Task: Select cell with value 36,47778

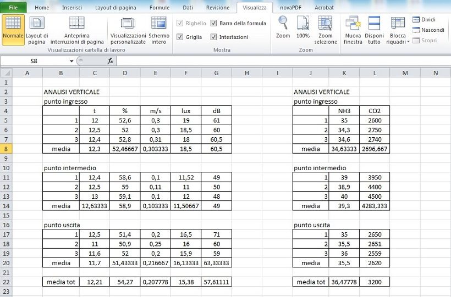Action: [x=344, y=282]
